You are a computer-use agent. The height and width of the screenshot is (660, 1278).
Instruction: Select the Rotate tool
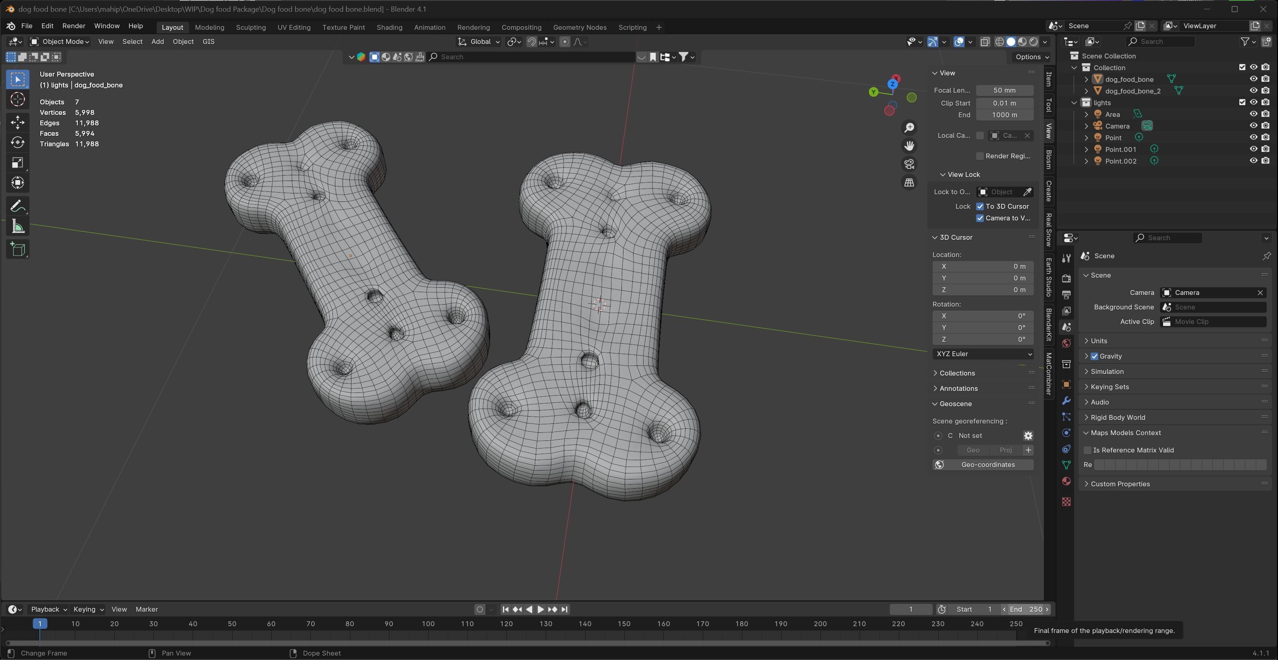[18, 142]
